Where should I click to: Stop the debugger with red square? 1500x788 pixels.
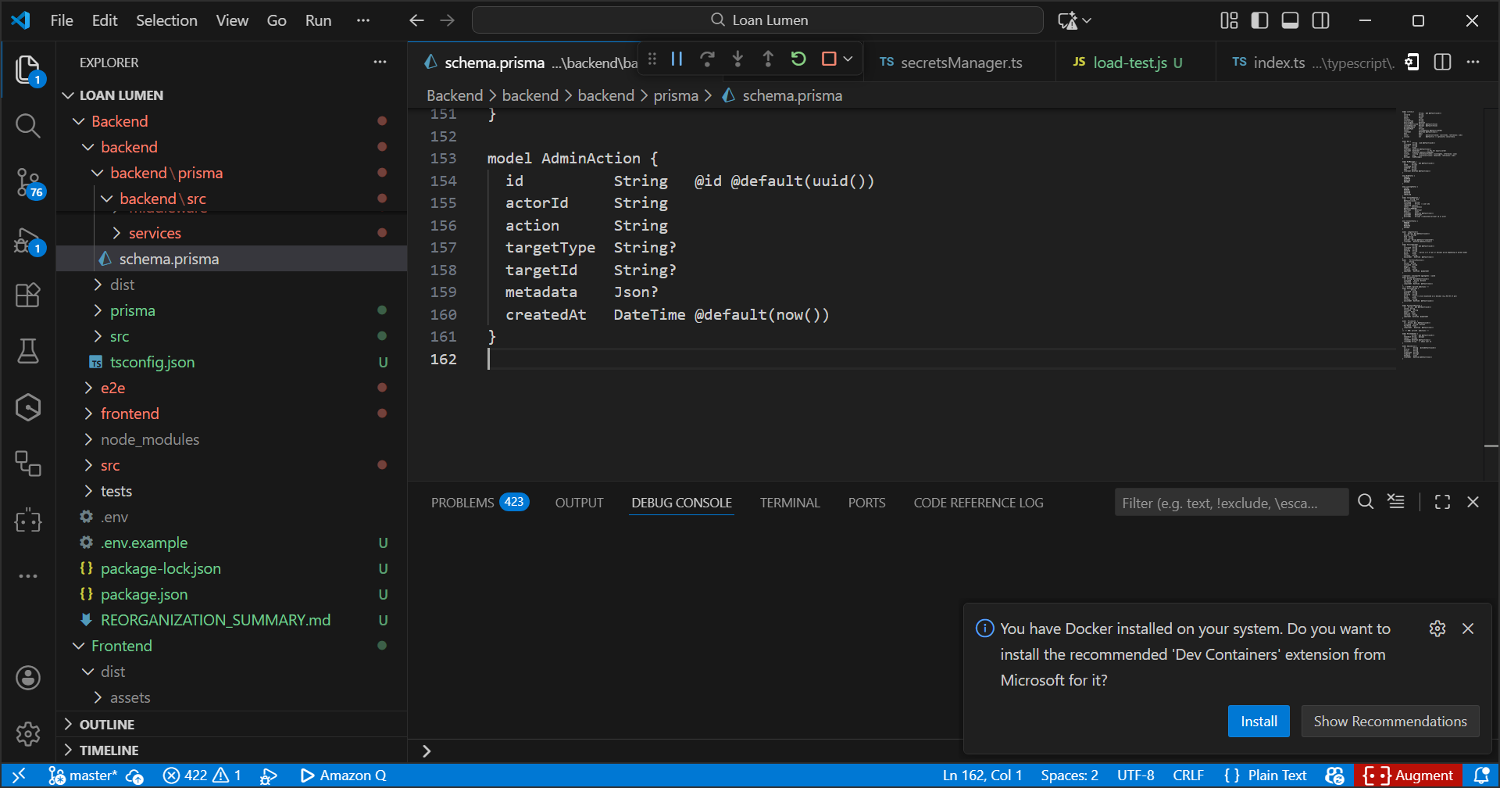(x=829, y=59)
